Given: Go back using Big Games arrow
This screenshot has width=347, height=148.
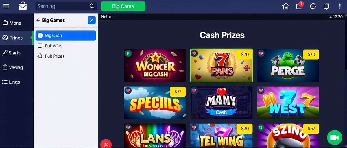Looking at the screenshot, I should pyautogui.click(x=38, y=20).
